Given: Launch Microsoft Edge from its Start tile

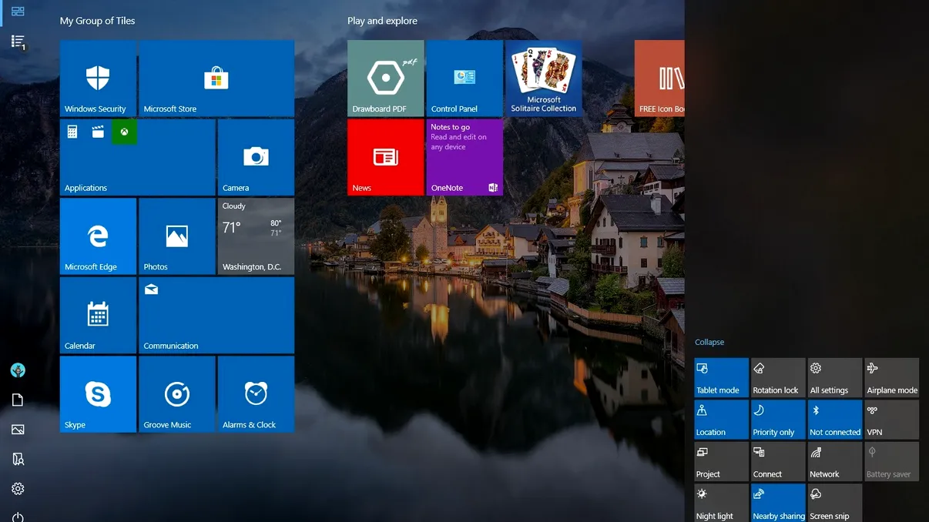Looking at the screenshot, I should [x=98, y=236].
